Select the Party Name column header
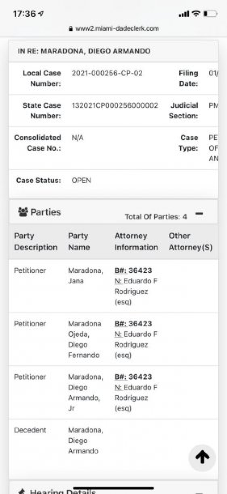Screen dimensions: 227x494 point(79,242)
